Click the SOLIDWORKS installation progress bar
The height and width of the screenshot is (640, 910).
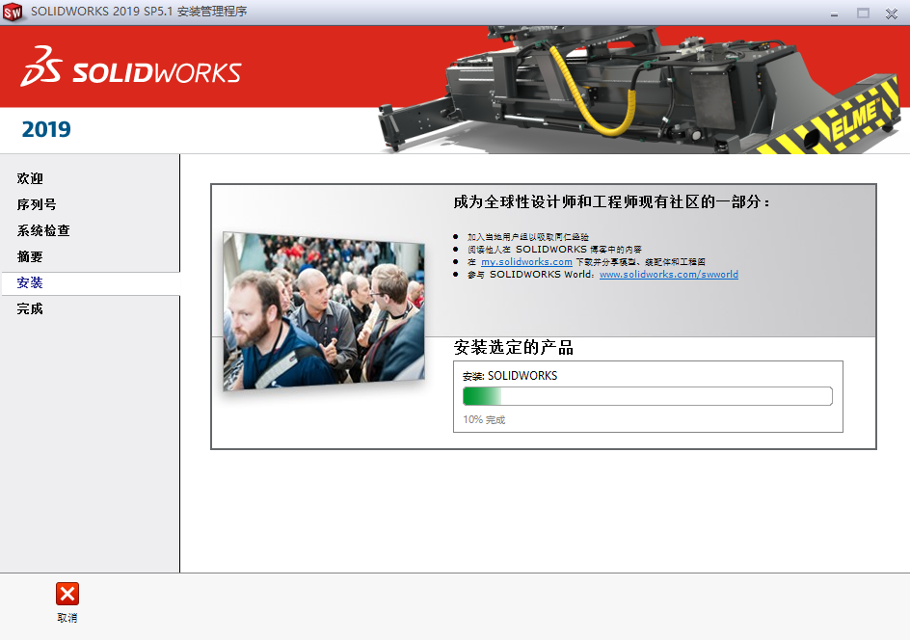click(646, 395)
